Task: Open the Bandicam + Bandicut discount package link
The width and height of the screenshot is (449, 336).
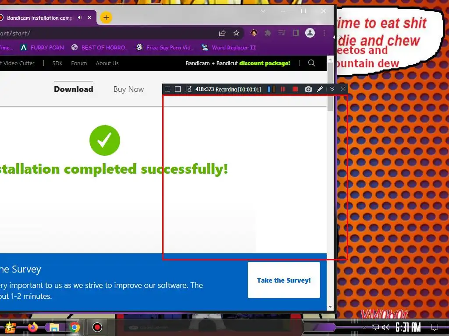Action: (x=238, y=63)
